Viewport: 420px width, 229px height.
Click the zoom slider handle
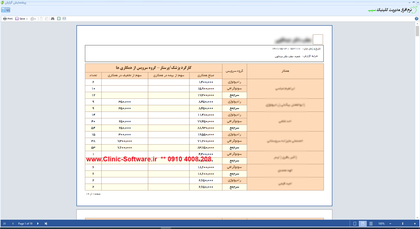tap(403, 223)
